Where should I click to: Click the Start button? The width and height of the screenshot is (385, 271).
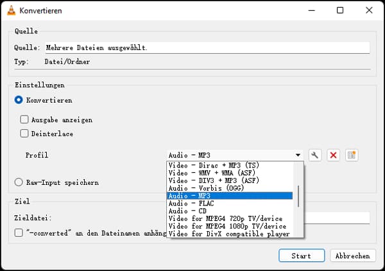click(x=302, y=256)
